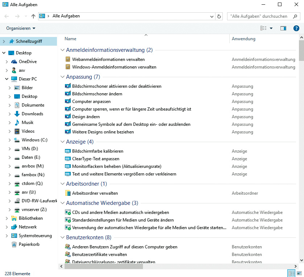Screen dimensions: 304x277
Task: Click the Musik note icon
Action: click(17, 123)
